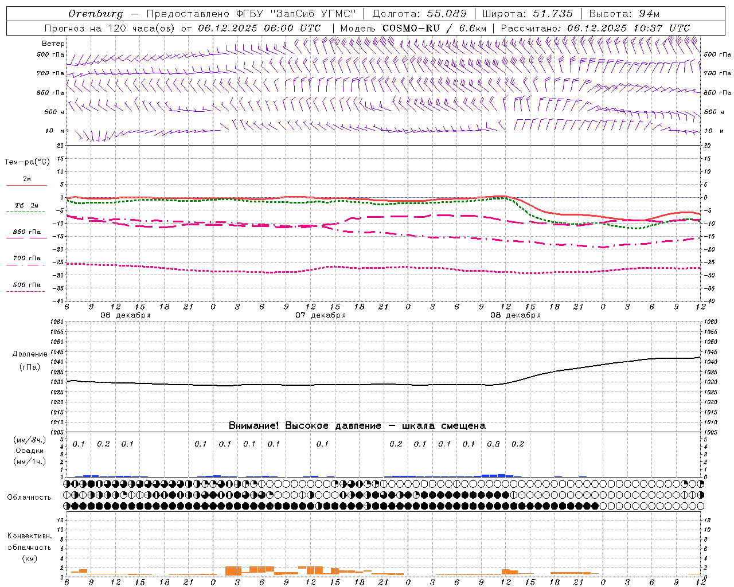Click the Облачность cloud cover label
734x587 pixels.
29,498
